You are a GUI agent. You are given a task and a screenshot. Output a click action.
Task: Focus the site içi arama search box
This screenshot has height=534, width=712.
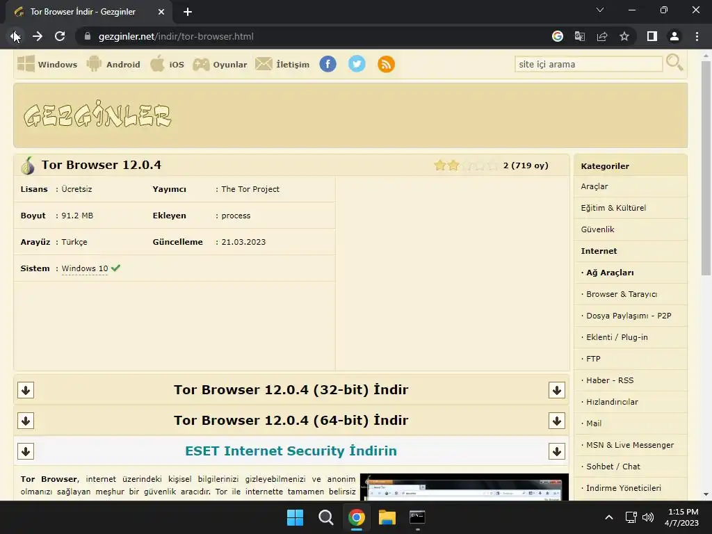pyautogui.click(x=588, y=64)
